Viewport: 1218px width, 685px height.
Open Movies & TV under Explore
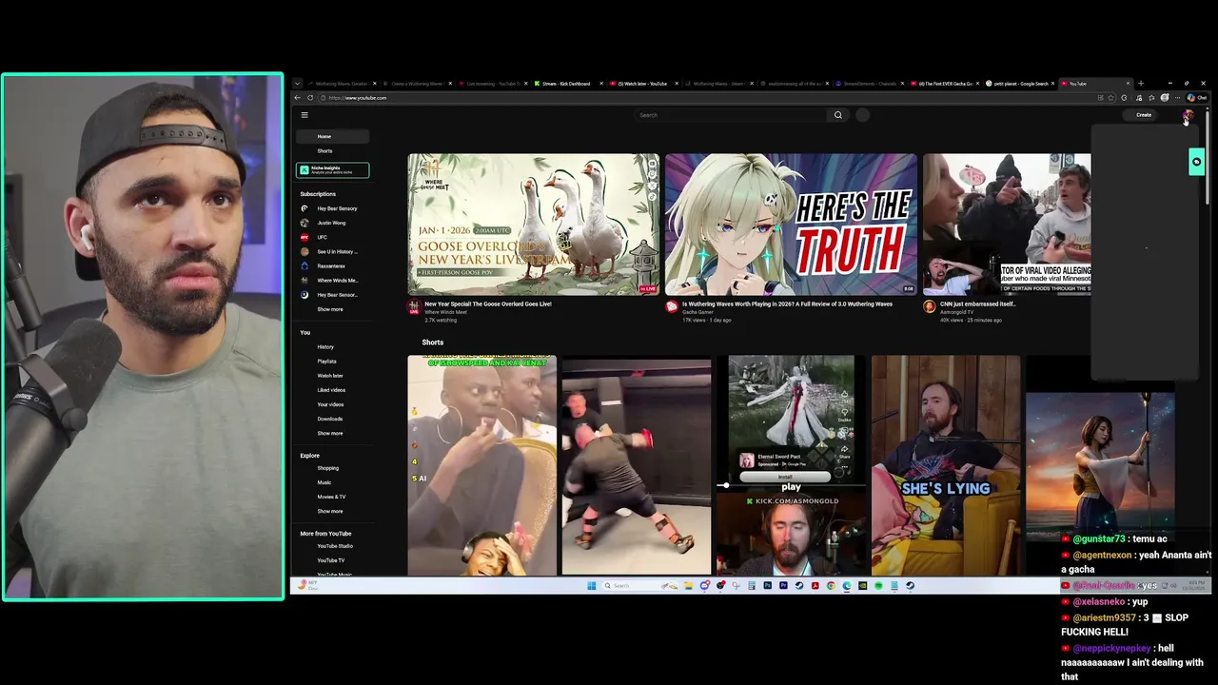click(332, 497)
